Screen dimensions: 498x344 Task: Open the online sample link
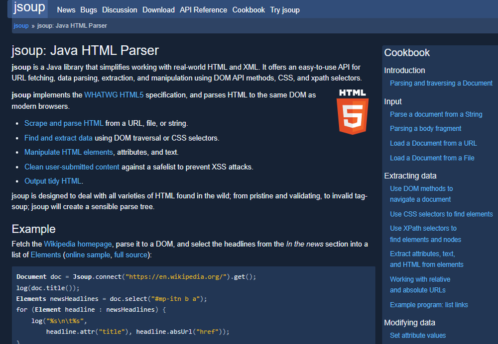[x=88, y=255]
